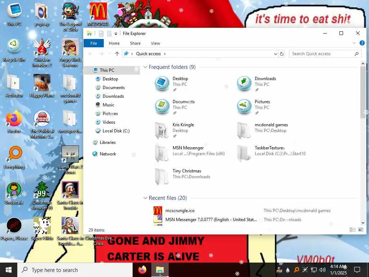This screenshot has width=369, height=277.
Task: Launch The Political Machine 2020 shortcut
Action: point(42,124)
